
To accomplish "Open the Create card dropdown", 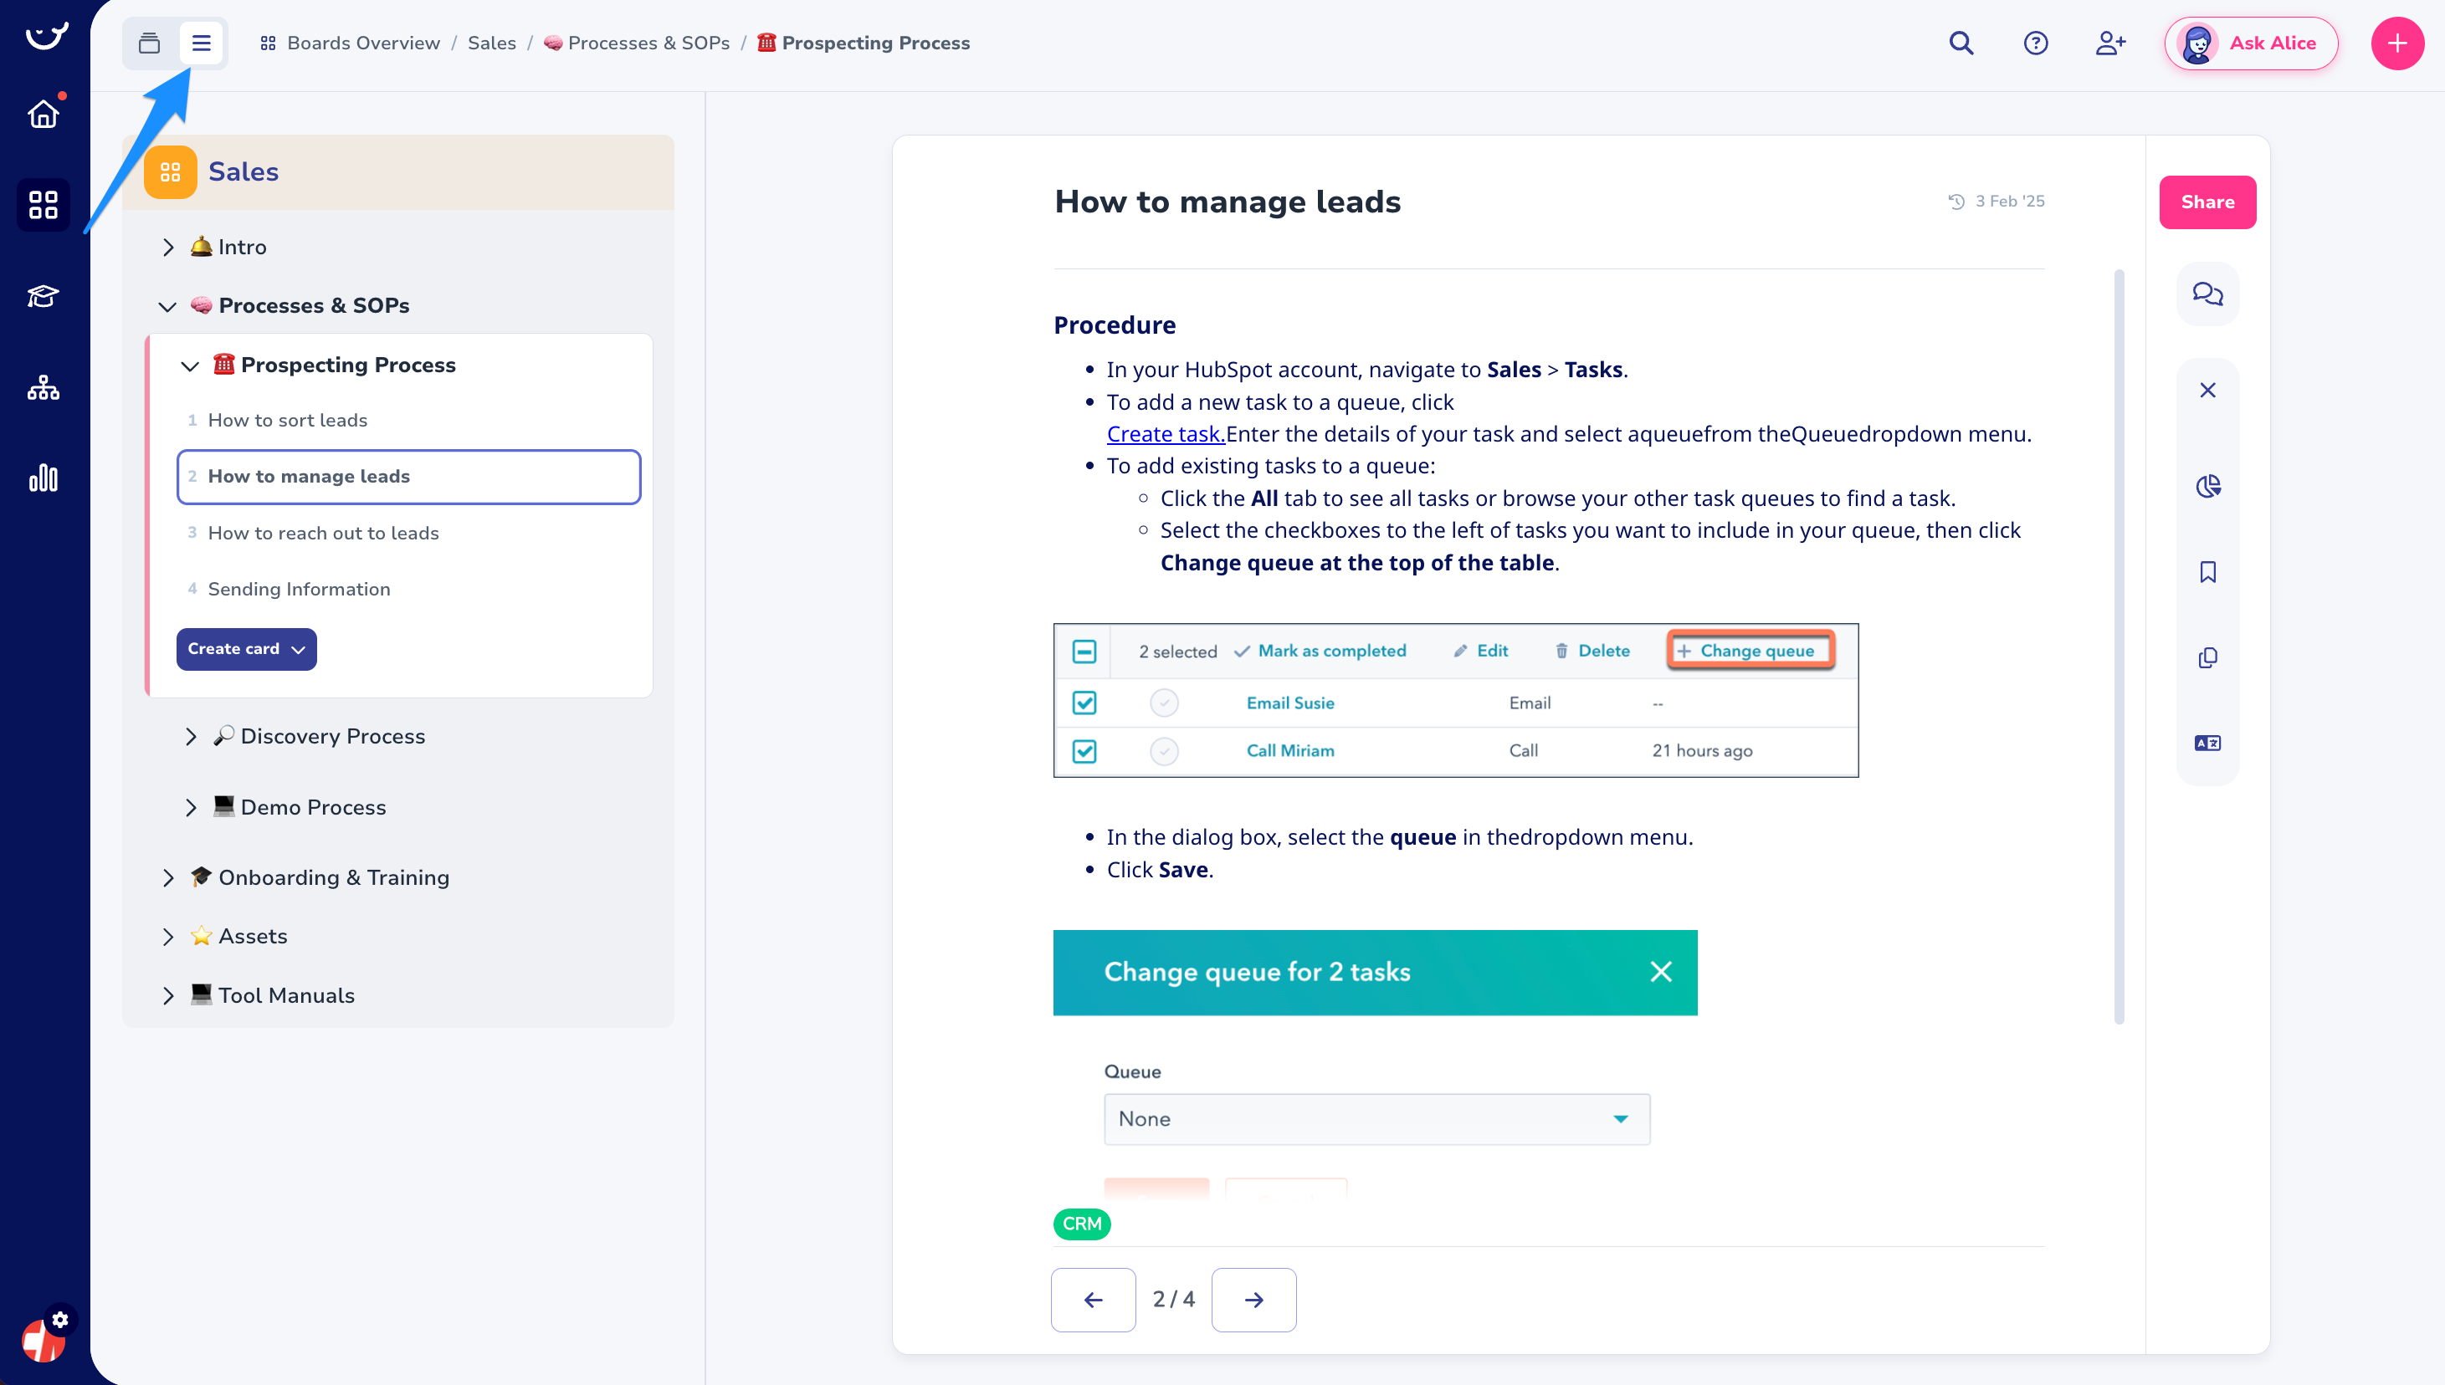I will [x=245, y=649].
